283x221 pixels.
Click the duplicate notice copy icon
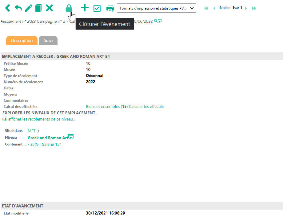click(x=38, y=8)
